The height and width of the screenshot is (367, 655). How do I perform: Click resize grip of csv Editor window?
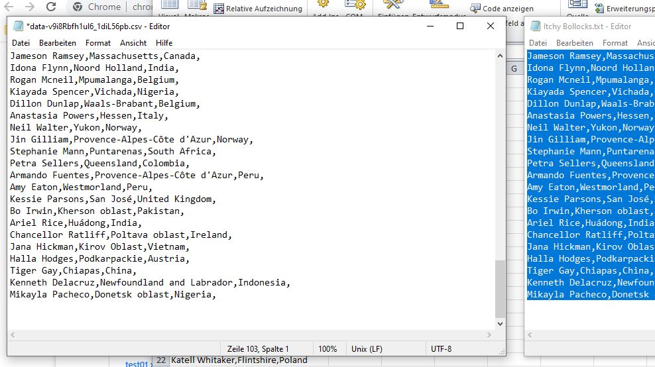pyautogui.click(x=502, y=352)
